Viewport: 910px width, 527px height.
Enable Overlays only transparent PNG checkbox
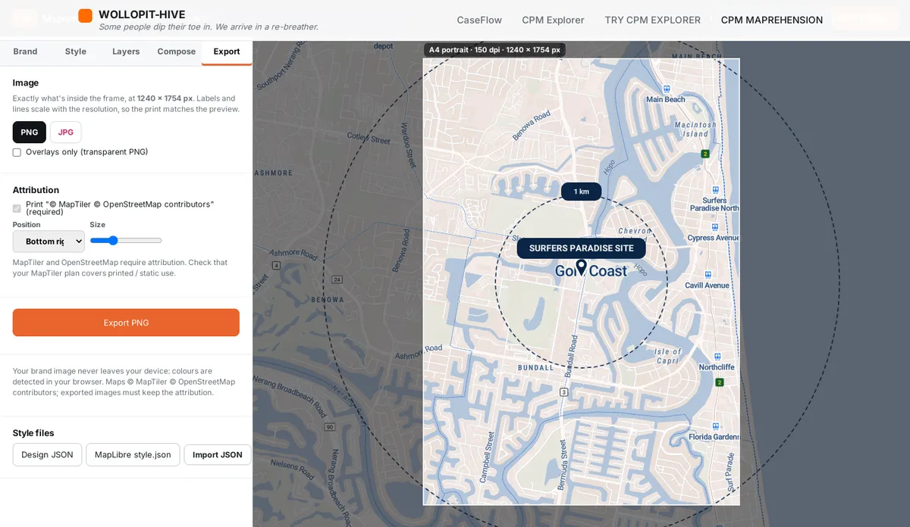17,152
